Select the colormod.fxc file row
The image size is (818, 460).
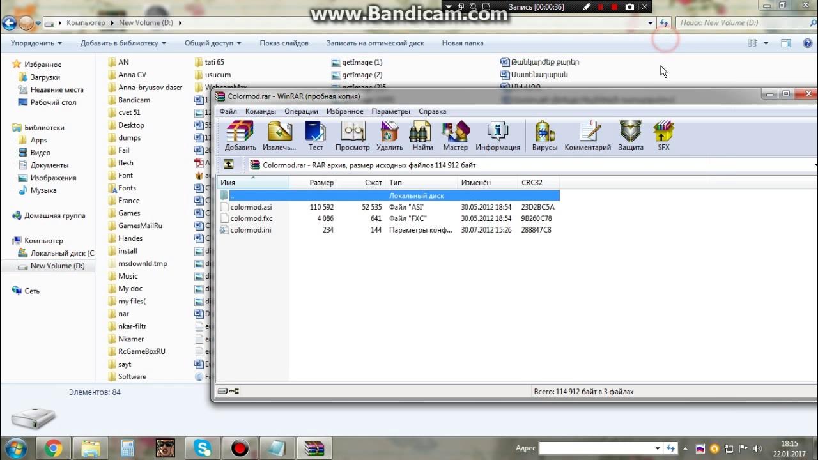click(389, 218)
